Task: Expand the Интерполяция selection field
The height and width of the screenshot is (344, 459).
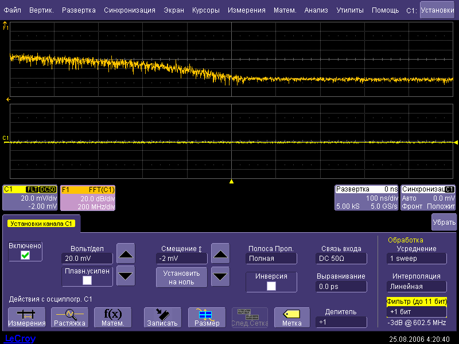Action: click(417, 286)
